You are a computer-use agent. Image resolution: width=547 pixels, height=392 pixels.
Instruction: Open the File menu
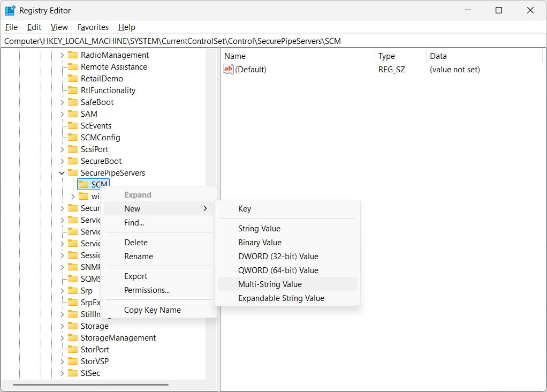(11, 27)
